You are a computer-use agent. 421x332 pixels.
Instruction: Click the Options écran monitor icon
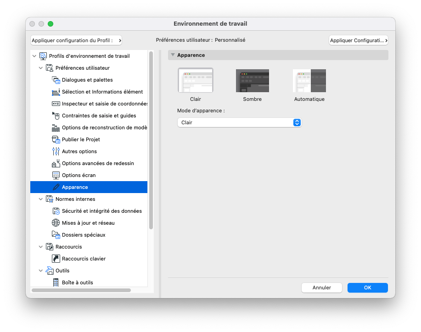[x=56, y=175]
